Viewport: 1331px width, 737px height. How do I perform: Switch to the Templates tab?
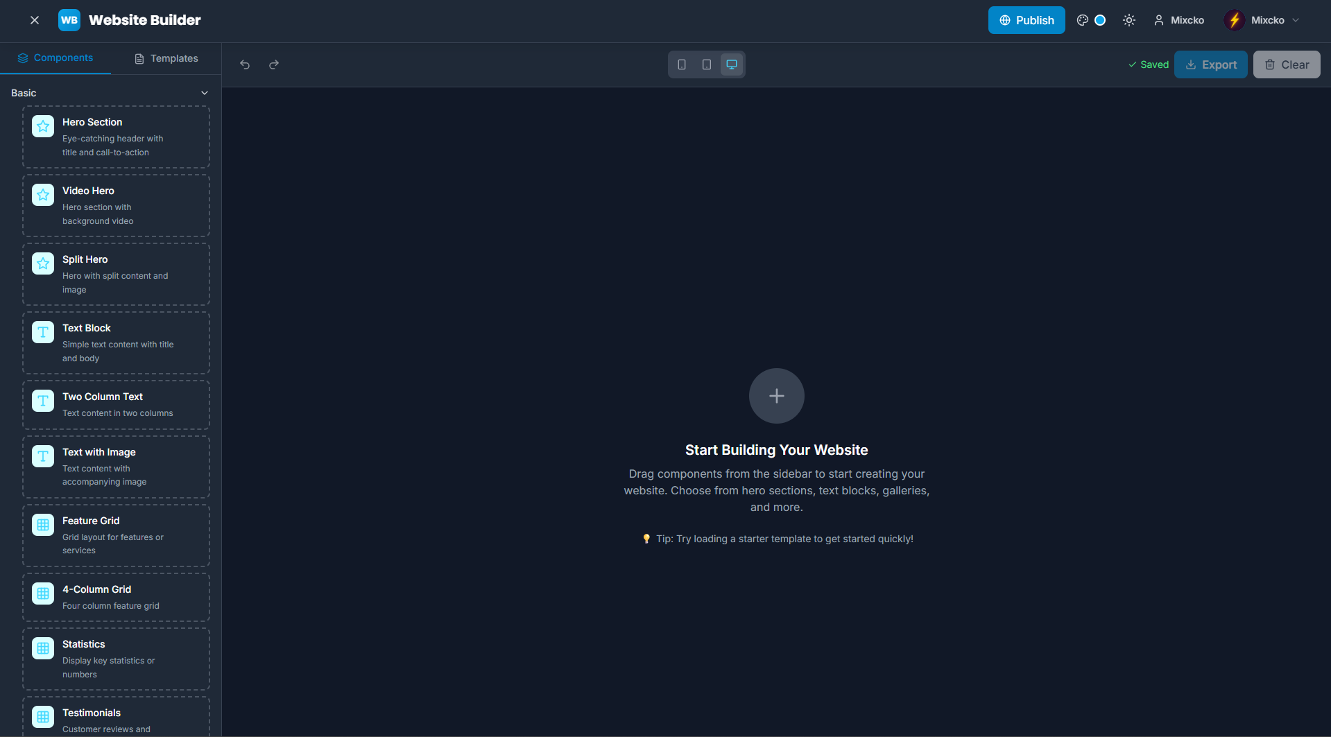(166, 58)
